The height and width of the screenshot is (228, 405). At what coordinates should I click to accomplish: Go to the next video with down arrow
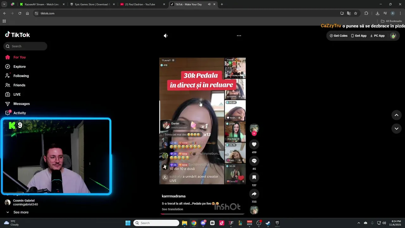tap(396, 129)
